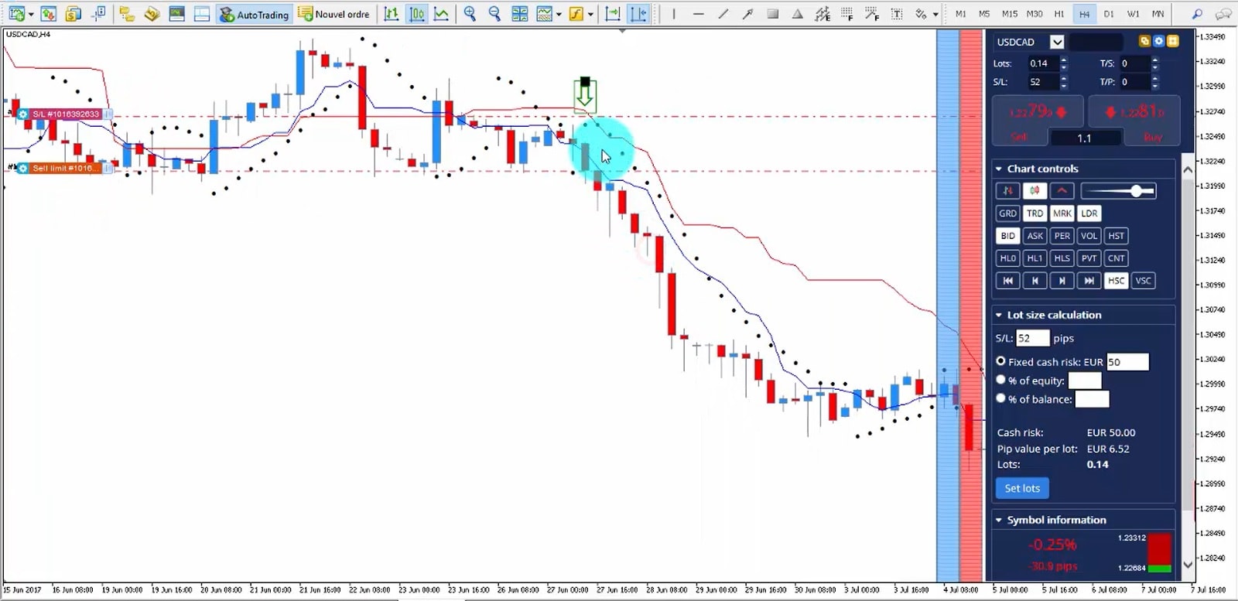
Task: Select % of balance radio option
Action: 1000,398
